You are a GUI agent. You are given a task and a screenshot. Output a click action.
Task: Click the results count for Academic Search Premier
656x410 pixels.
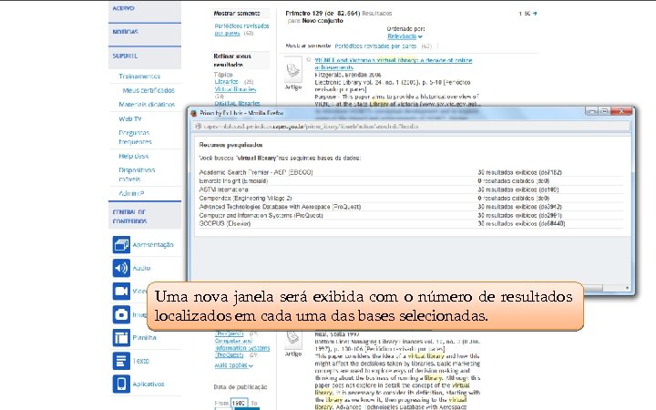[x=519, y=172]
